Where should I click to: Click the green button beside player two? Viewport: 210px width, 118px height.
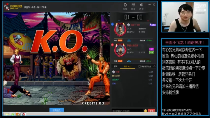click(x=151, y=53)
